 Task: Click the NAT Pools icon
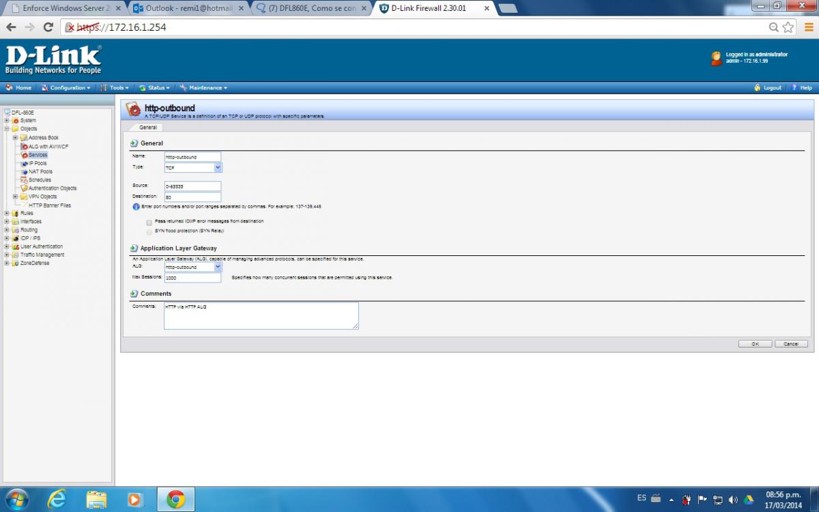coord(24,171)
